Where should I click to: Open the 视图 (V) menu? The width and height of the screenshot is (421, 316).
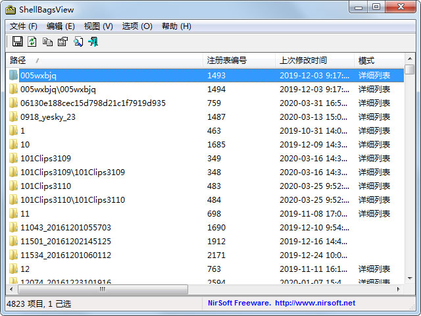(x=99, y=26)
